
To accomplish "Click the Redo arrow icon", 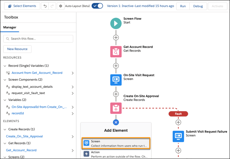I will (x=52, y=6).
